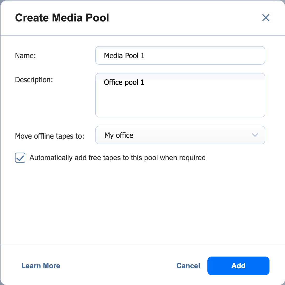Close the Create Media Pool dialog
The image size is (285, 285).
[266, 18]
